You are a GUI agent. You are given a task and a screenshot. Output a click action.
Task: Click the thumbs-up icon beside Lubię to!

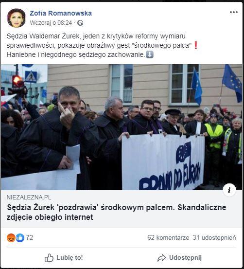49,258
